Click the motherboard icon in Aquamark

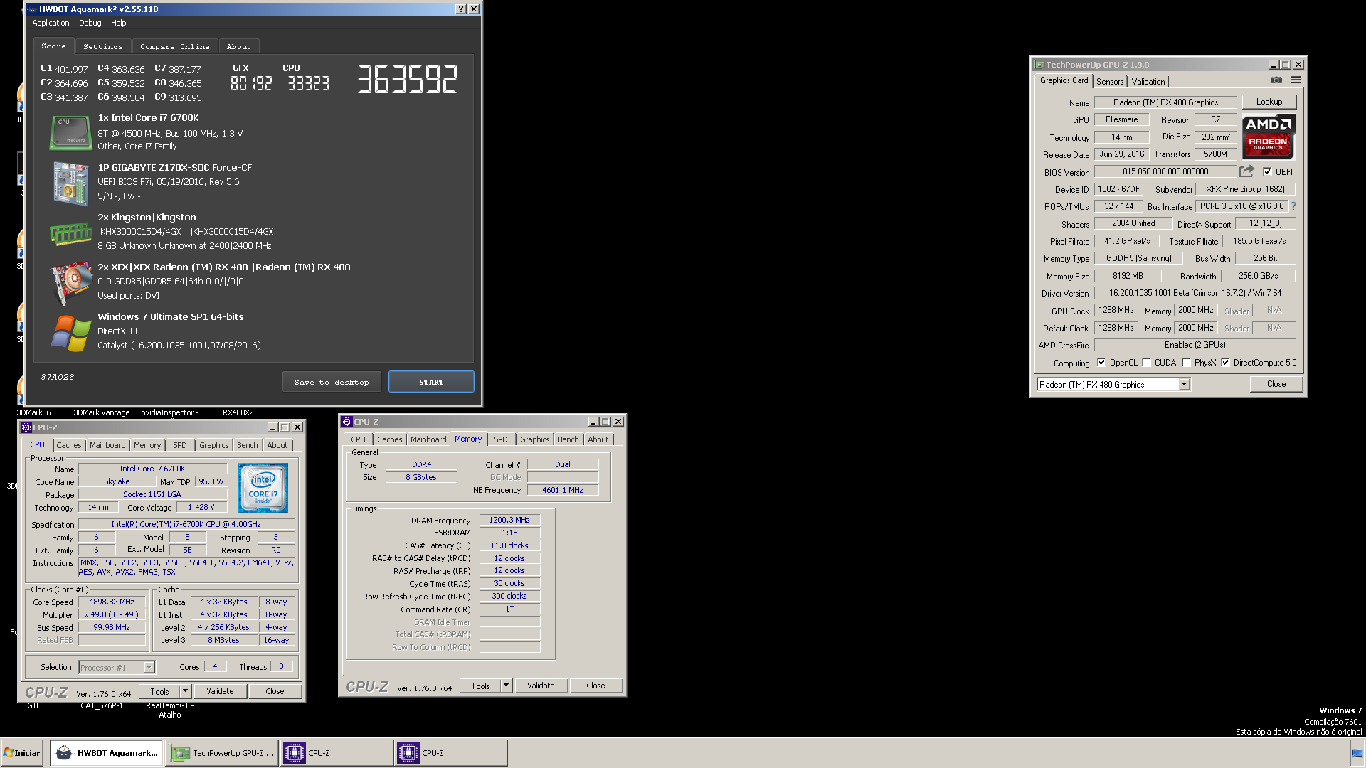coord(70,183)
